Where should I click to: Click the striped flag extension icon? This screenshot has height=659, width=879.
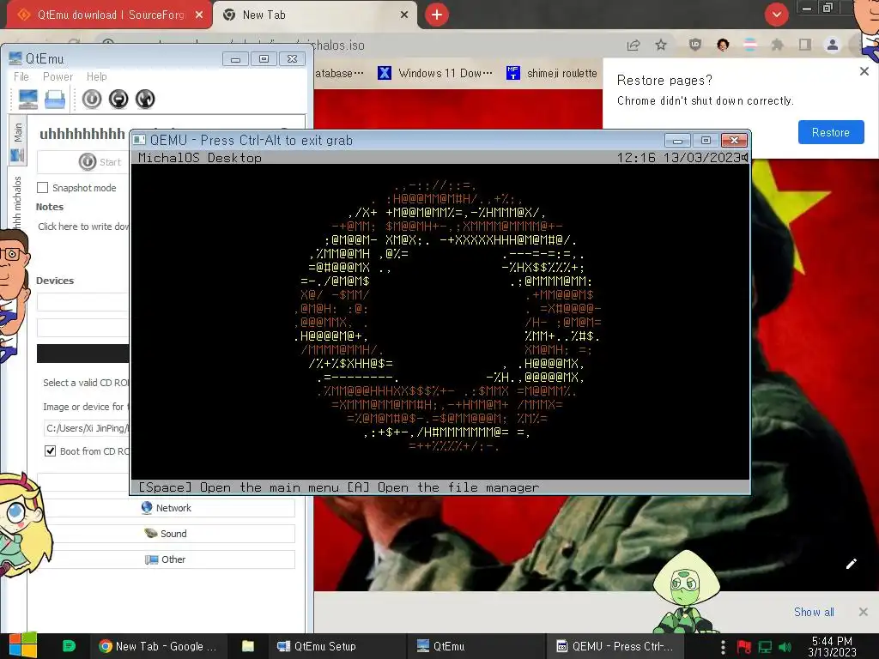coord(750,45)
